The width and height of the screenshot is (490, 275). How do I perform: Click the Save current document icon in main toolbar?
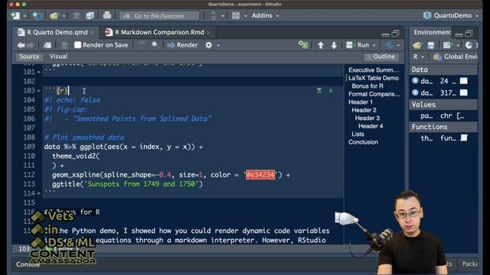pyautogui.click(x=77, y=15)
